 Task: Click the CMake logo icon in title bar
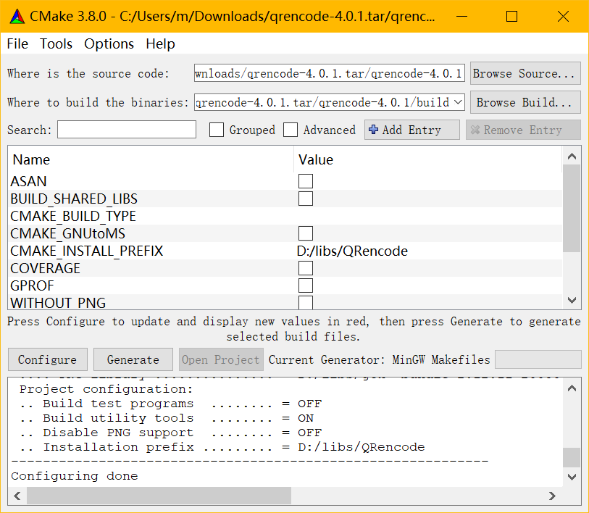coord(17,16)
